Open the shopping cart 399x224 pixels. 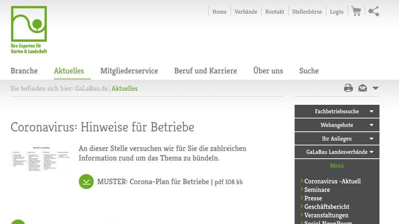(356, 11)
